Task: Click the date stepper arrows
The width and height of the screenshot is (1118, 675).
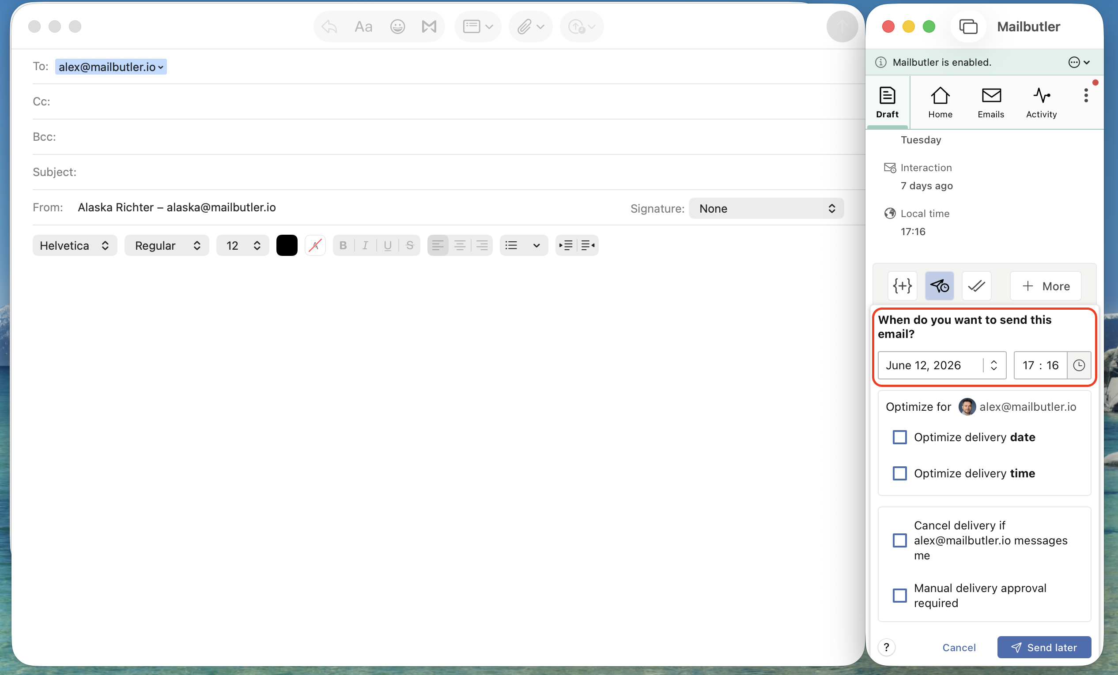Action: pyautogui.click(x=993, y=365)
